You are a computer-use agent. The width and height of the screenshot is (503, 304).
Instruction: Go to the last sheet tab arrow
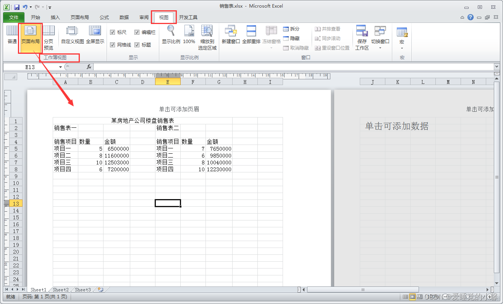click(23, 290)
